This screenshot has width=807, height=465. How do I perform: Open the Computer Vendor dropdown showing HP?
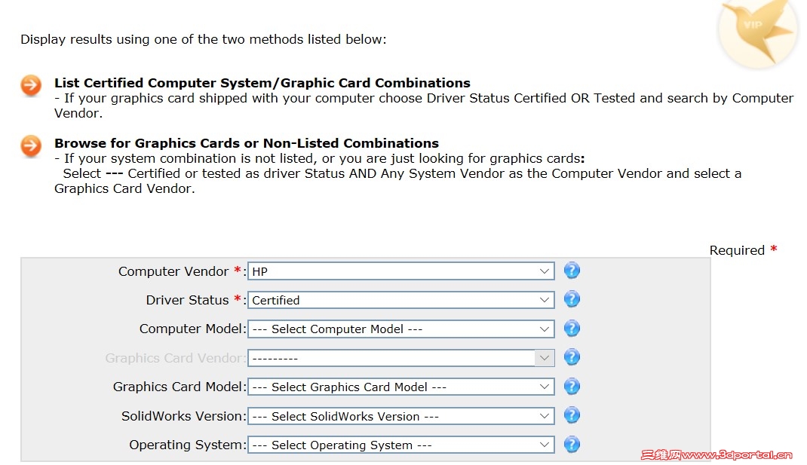401,271
